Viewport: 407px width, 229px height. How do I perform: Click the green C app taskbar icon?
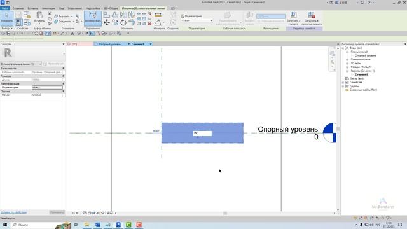point(128,225)
